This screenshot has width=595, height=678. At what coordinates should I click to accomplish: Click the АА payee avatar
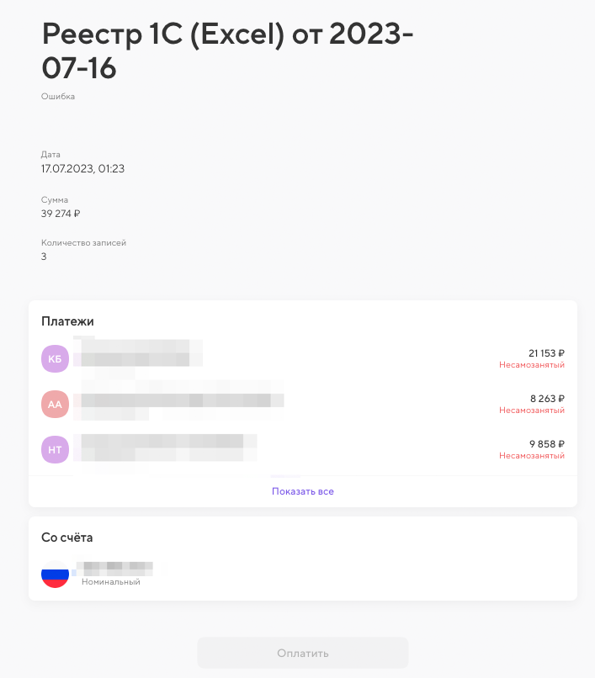[55, 404]
